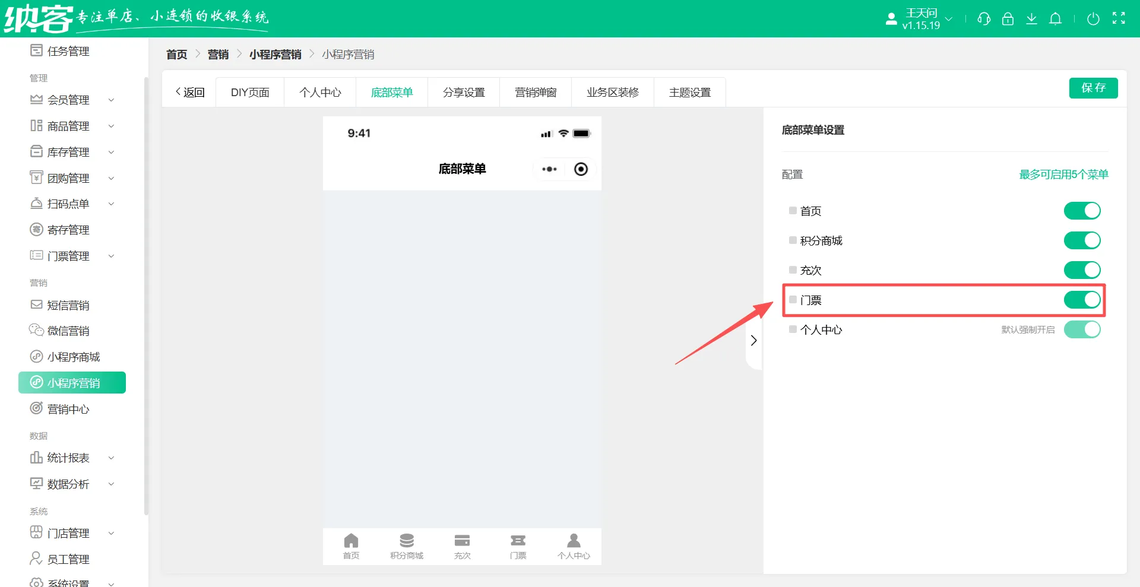Viewport: 1140px width, 587px height.
Task: Click the lock screen icon in the top bar
Action: [x=1008, y=18]
